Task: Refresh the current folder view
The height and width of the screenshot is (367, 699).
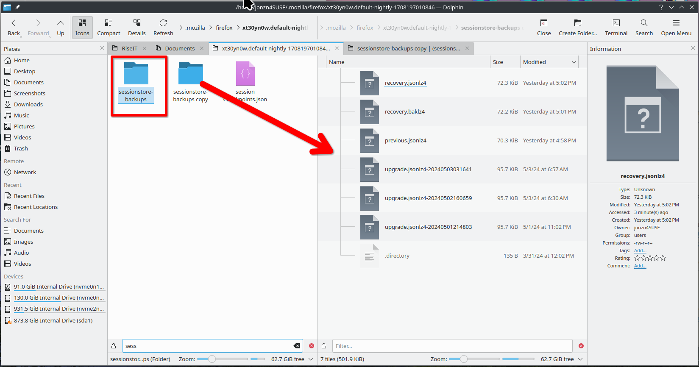Action: pyautogui.click(x=163, y=28)
